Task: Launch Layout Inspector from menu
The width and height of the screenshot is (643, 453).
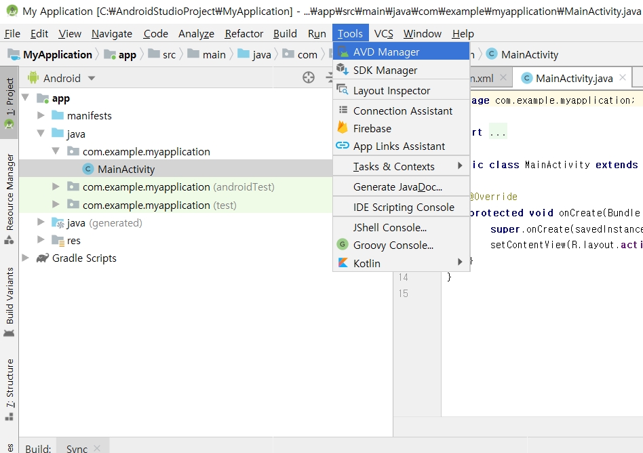Action: point(401,91)
